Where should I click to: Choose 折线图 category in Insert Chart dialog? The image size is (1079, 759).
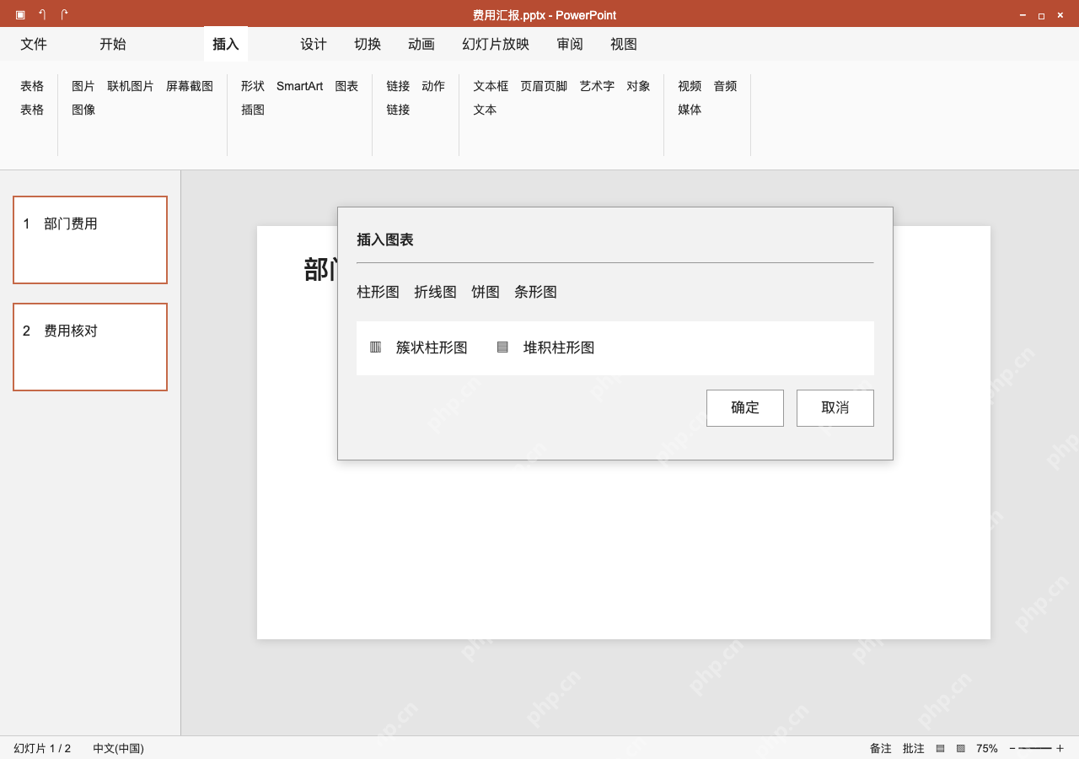[436, 292]
